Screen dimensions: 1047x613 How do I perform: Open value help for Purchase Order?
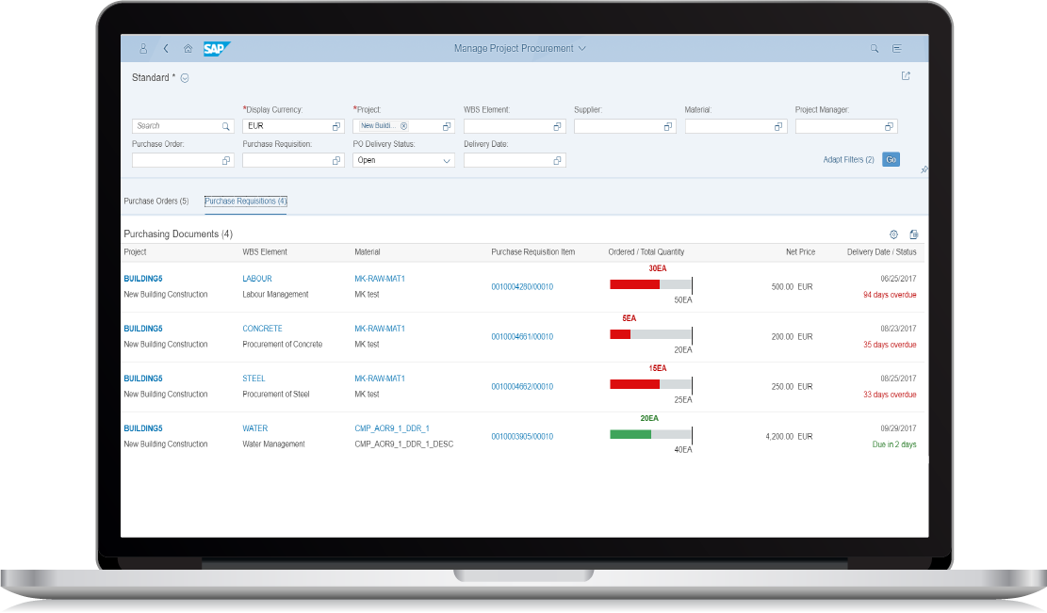pos(225,161)
